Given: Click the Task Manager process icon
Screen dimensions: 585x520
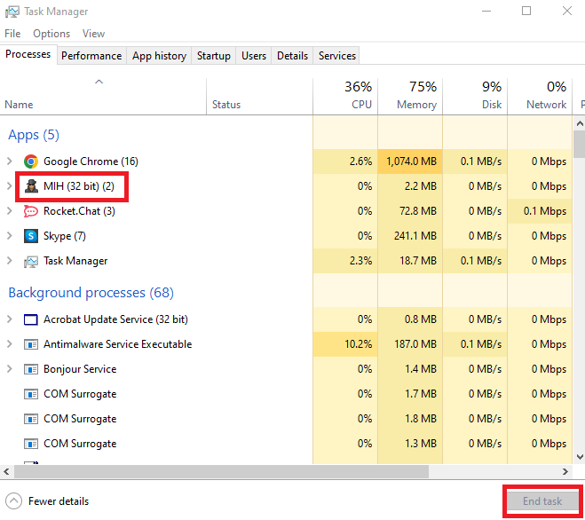Looking at the screenshot, I should coord(31,261).
